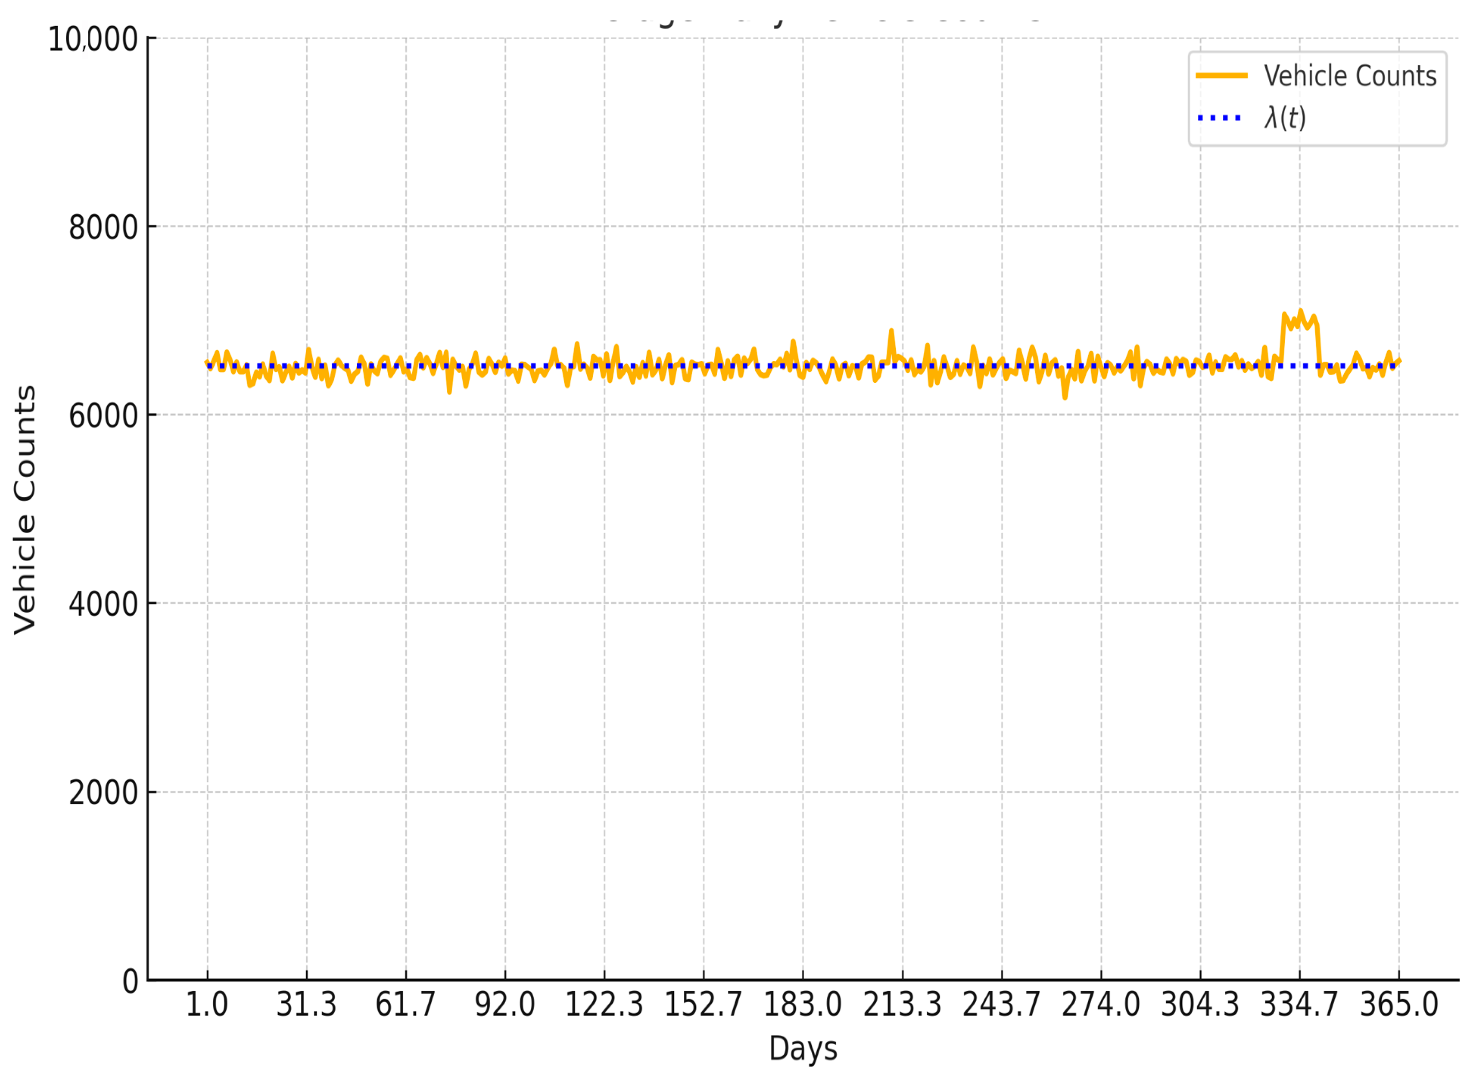
Task: Click the x-axis tick label 334.7
Action: 1299,1005
